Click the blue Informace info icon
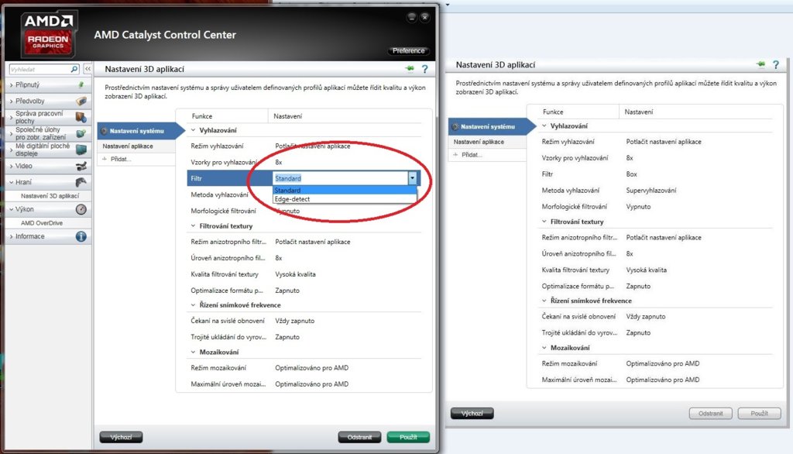The width and height of the screenshot is (793, 454). (x=81, y=236)
